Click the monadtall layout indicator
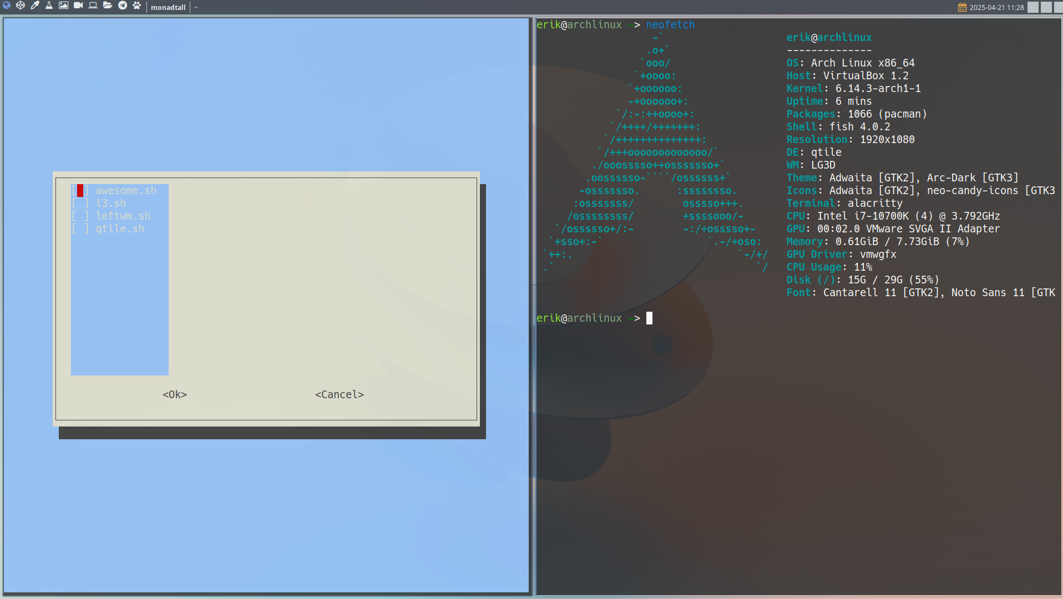Screen dimensions: 1063x599 point(168,7)
